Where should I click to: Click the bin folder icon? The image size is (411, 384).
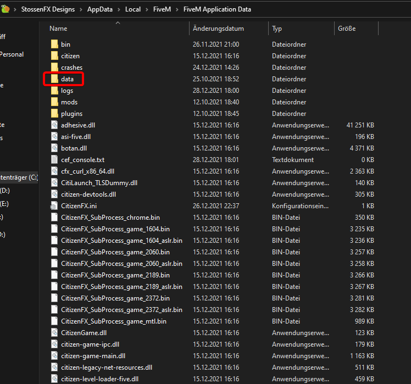54,44
